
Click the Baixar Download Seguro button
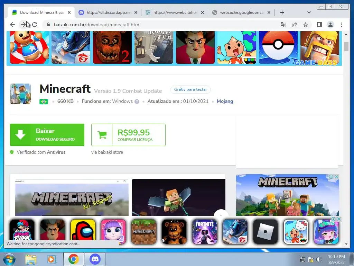[47, 135]
